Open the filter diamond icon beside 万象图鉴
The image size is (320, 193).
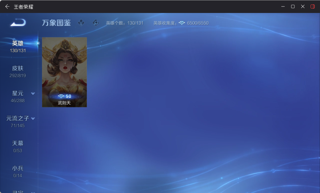pos(81,23)
